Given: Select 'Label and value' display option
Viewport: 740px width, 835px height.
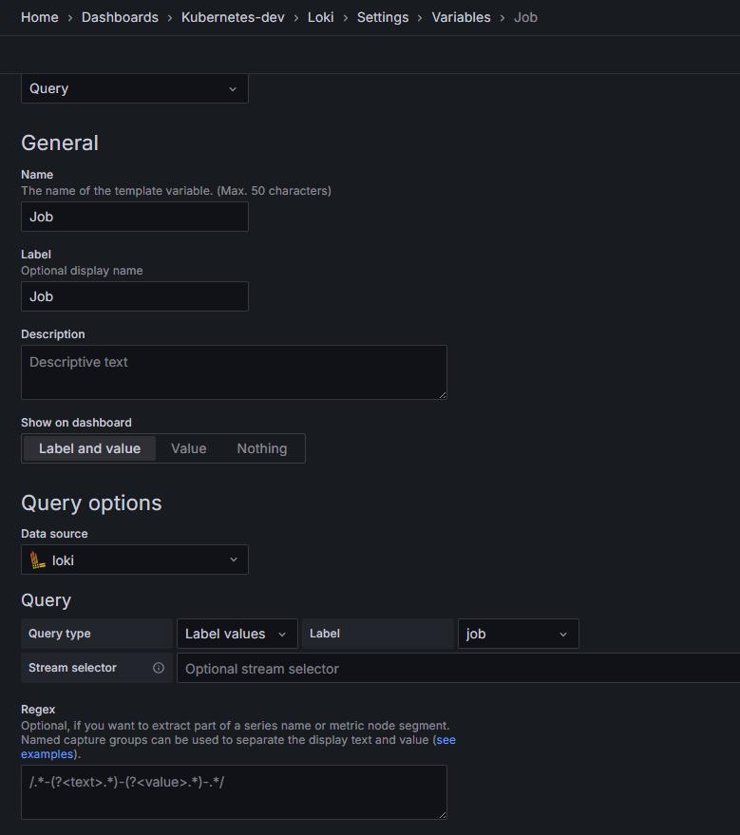Looking at the screenshot, I should click(x=89, y=448).
